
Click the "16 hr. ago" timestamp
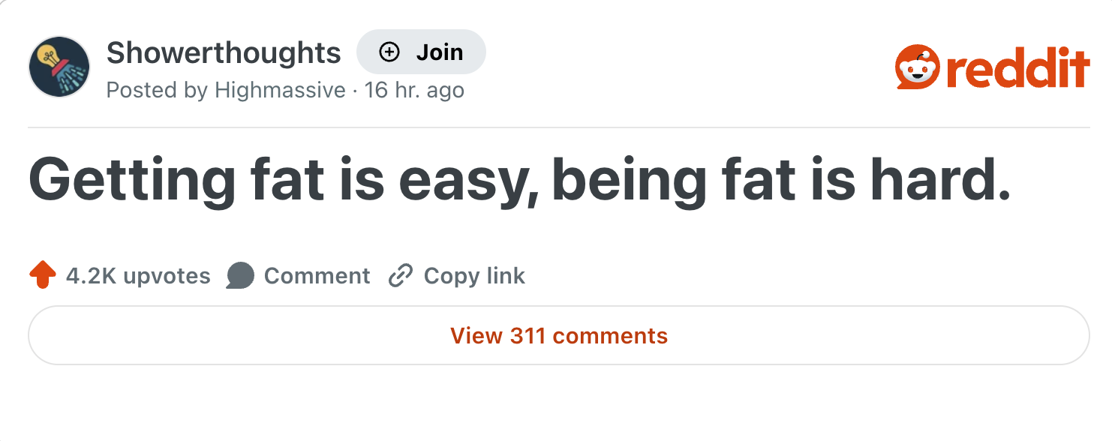click(414, 91)
